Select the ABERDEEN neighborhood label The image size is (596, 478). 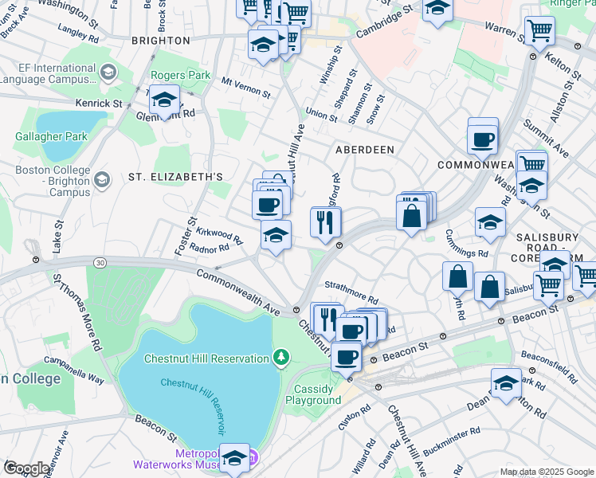[365, 150]
